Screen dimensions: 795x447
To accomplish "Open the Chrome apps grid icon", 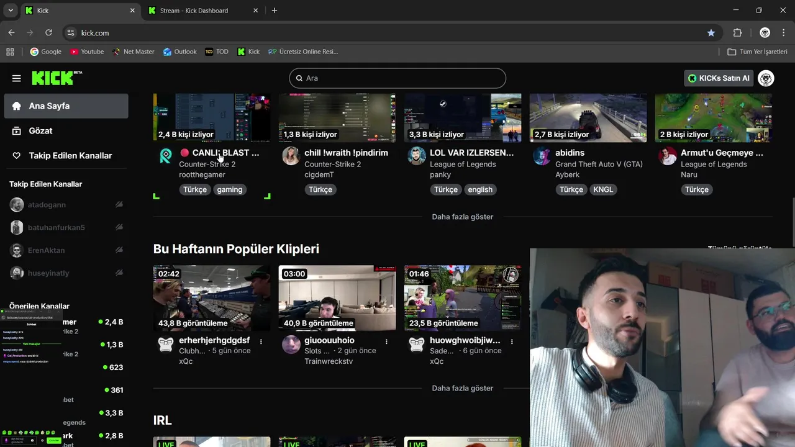I will 10,52.
